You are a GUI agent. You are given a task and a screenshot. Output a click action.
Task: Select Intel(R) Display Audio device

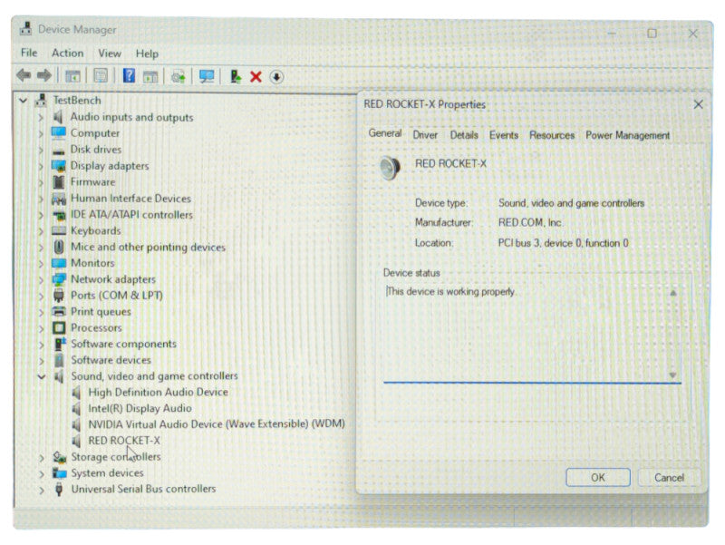pos(140,408)
